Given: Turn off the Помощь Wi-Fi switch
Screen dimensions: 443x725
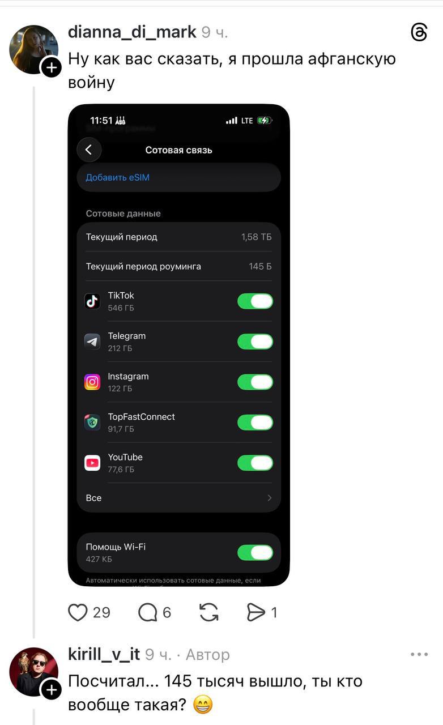Looking at the screenshot, I should pyautogui.click(x=255, y=552).
